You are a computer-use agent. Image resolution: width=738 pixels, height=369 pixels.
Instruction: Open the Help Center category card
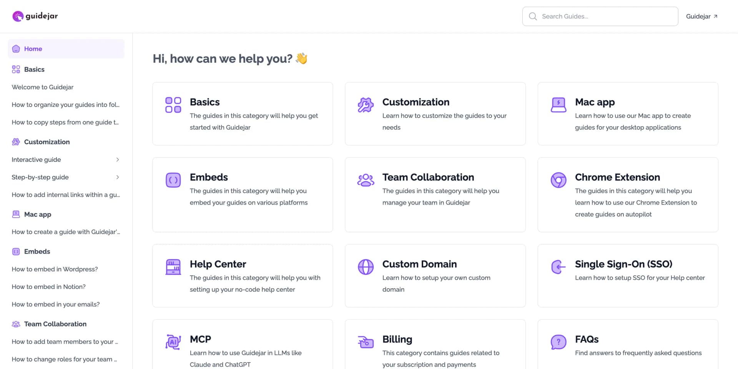click(x=243, y=276)
